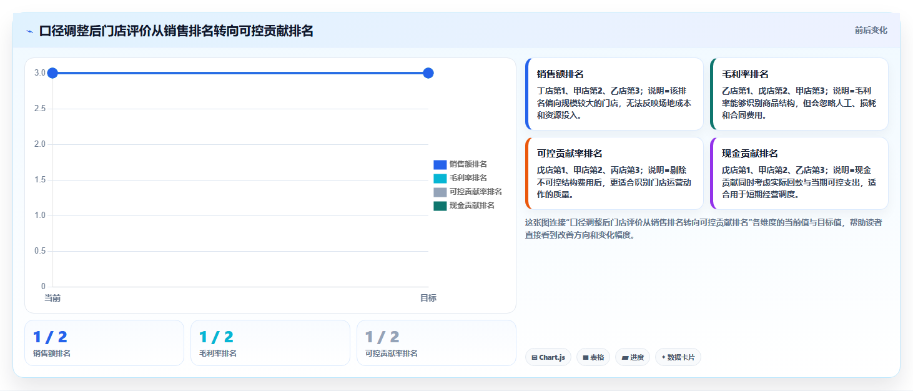This screenshot has width=913, height=391.
Task: Click the 当前 x-axis label
Action: 52,299
